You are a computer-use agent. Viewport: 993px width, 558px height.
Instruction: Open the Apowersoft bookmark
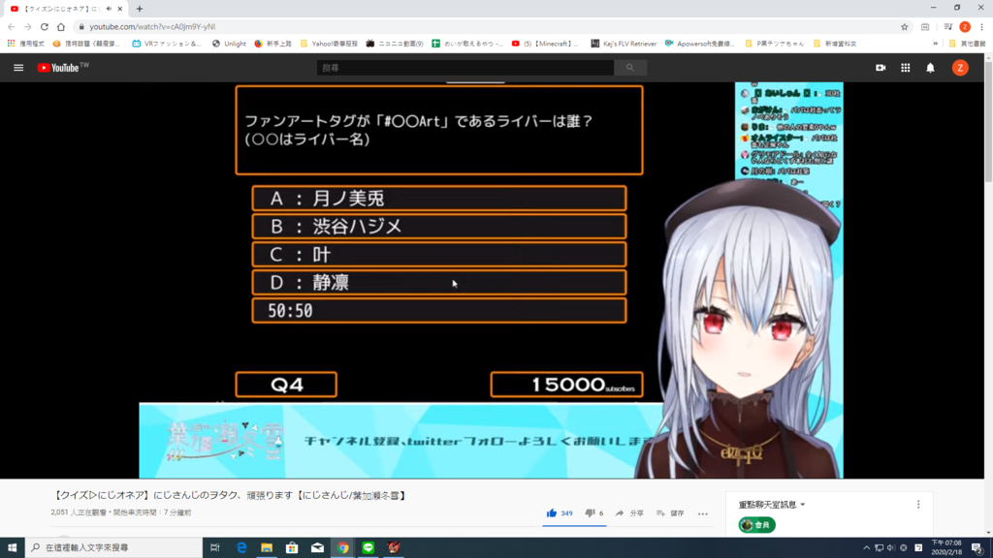(700, 44)
